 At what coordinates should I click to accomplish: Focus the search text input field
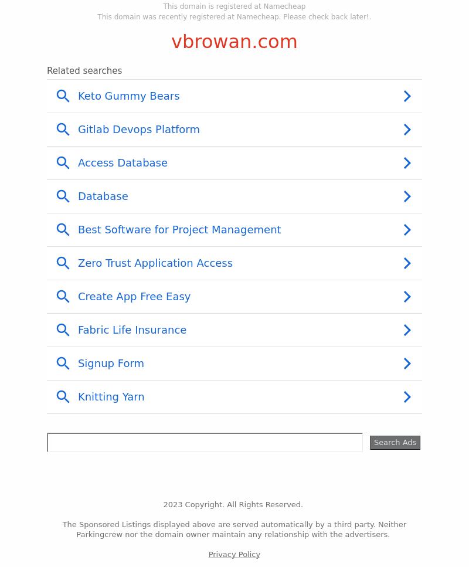pos(205,442)
